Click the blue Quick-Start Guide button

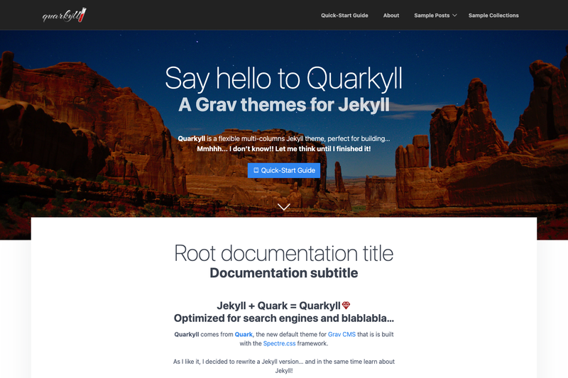[284, 170]
